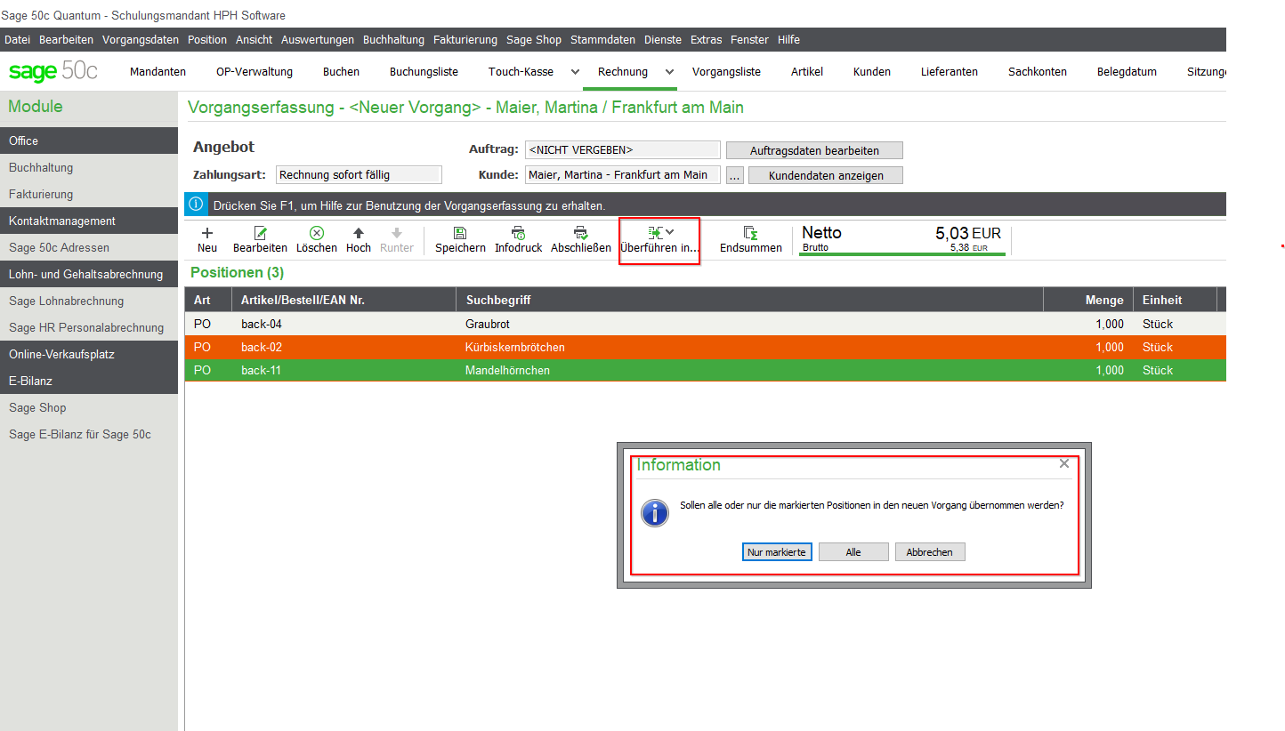This screenshot has height=731, width=1285.
Task: Open dropdown arrow next to Touch-Kasse
Action: pos(575,72)
